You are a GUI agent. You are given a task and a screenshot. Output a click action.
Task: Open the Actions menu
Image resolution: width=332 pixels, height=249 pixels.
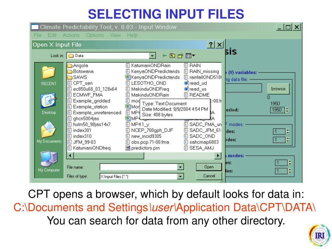[71, 35]
